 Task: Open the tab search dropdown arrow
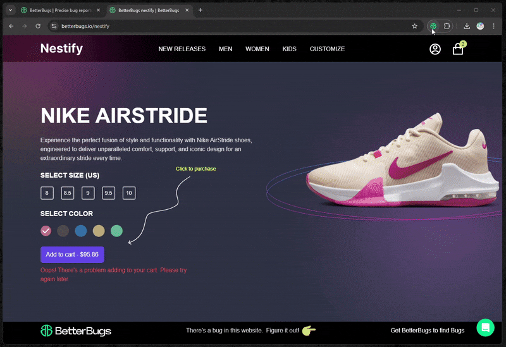10,10
